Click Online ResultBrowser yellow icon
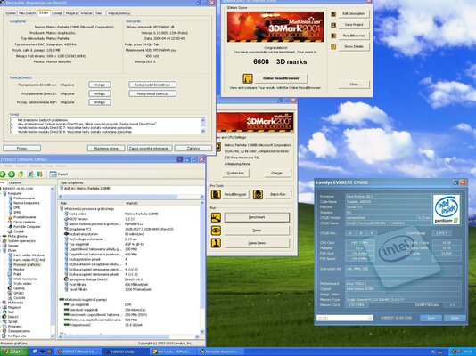This screenshot has height=356, width=476. (248, 78)
